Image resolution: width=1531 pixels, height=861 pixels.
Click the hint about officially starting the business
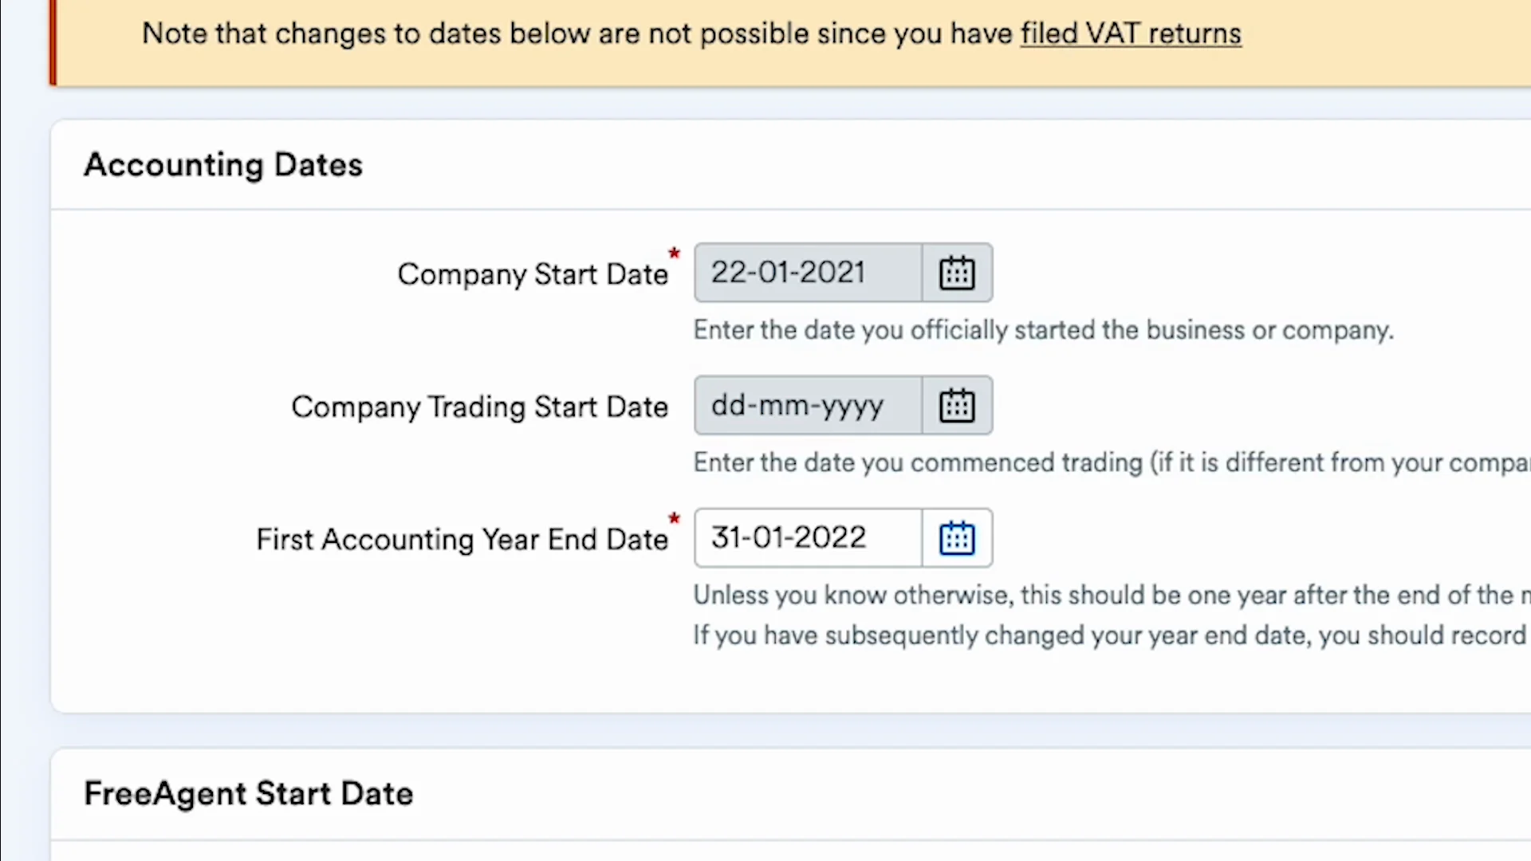(x=1043, y=330)
